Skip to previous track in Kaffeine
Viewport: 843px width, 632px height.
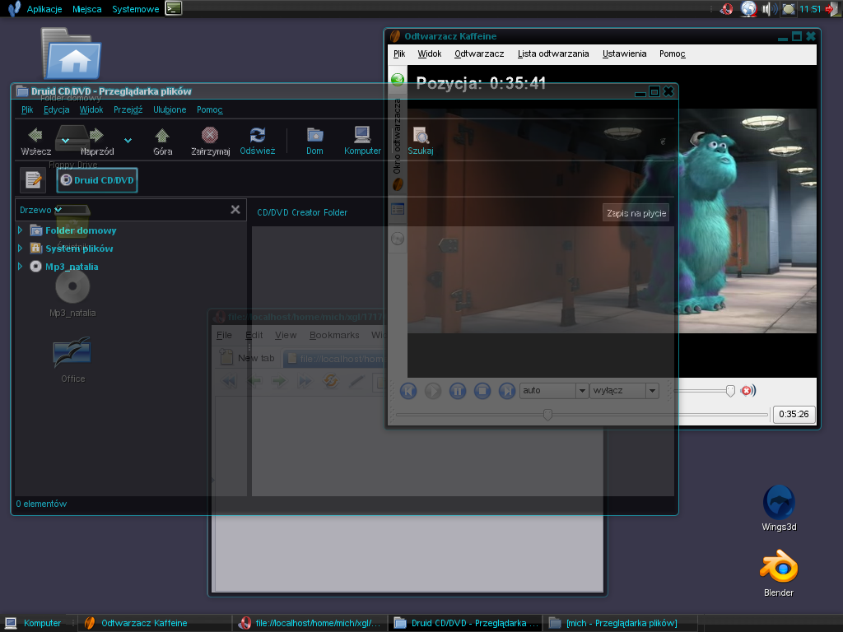[x=408, y=391]
